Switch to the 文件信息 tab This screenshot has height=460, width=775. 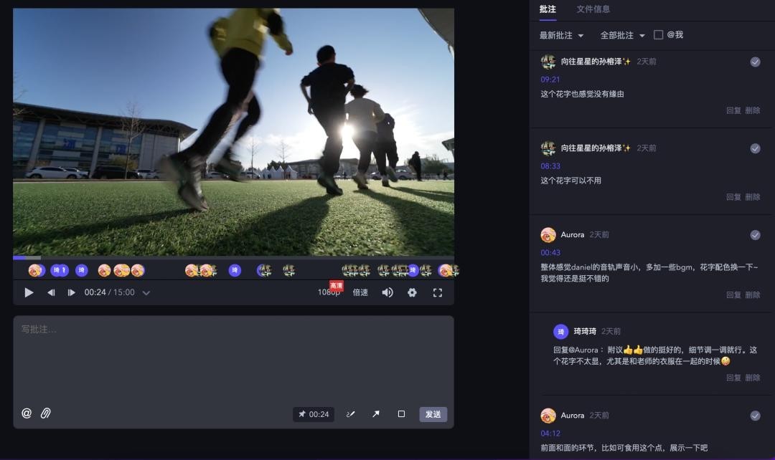pyautogui.click(x=593, y=9)
